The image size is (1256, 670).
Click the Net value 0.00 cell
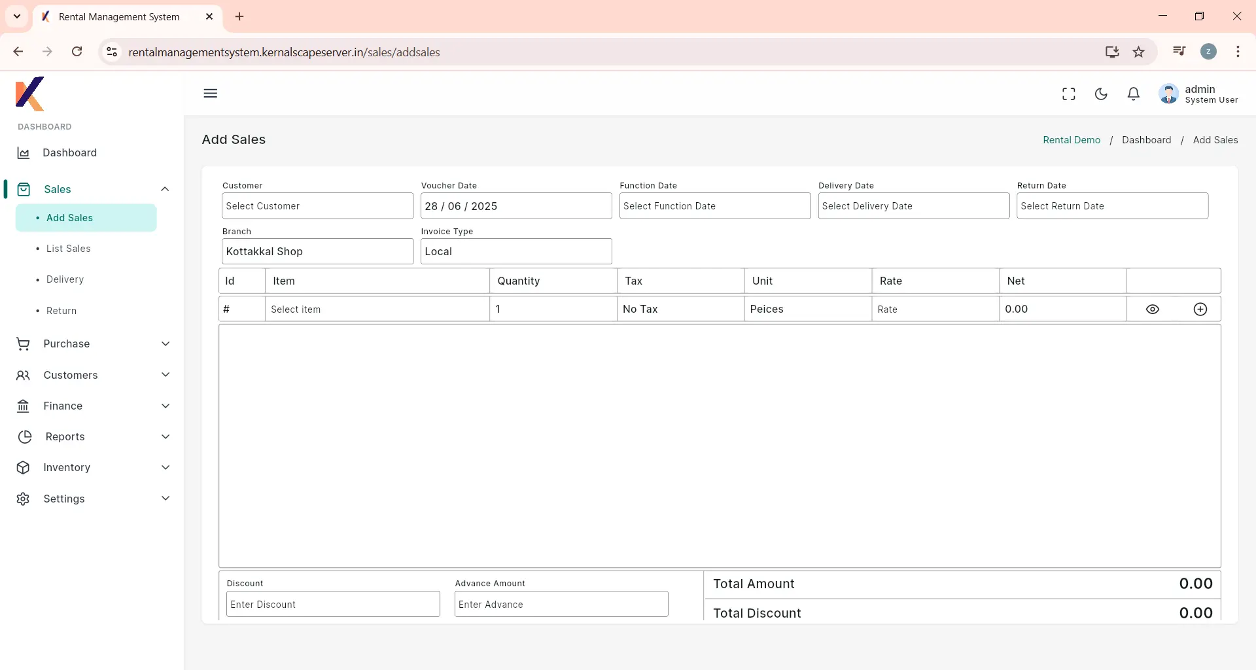point(1063,309)
